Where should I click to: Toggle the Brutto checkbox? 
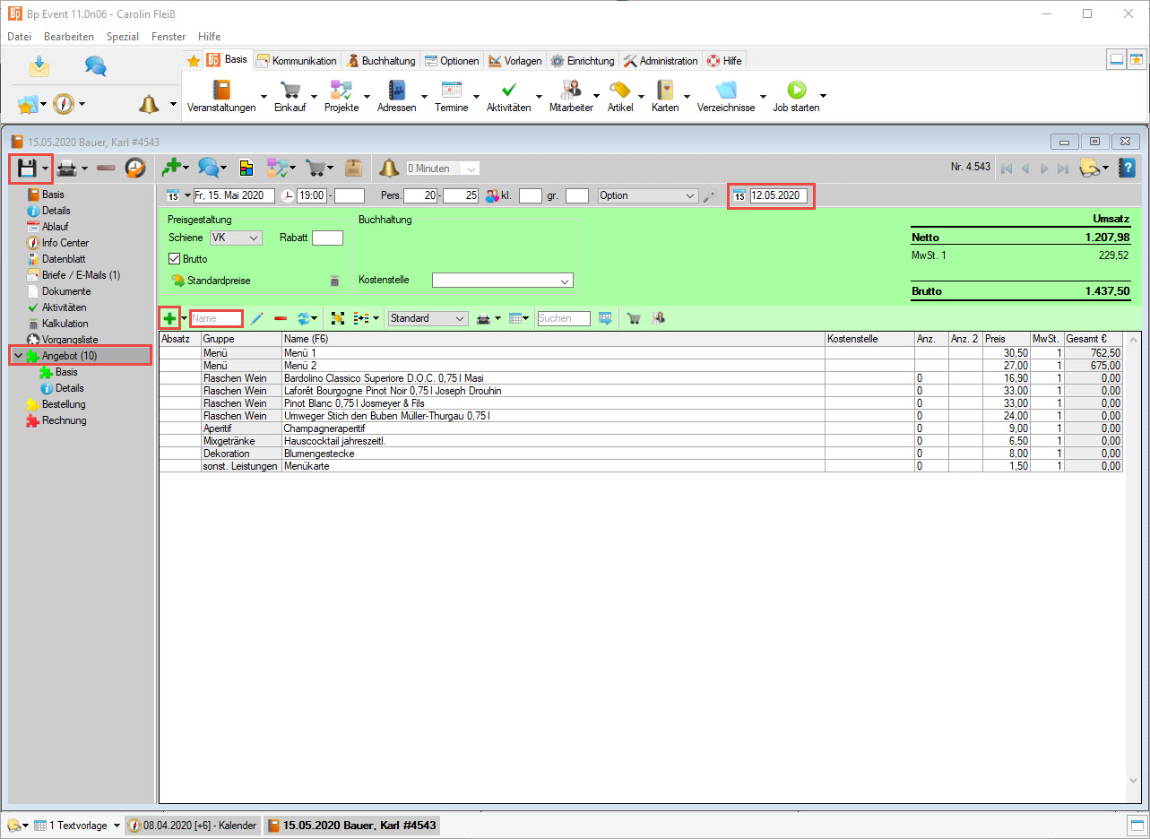tap(175, 259)
